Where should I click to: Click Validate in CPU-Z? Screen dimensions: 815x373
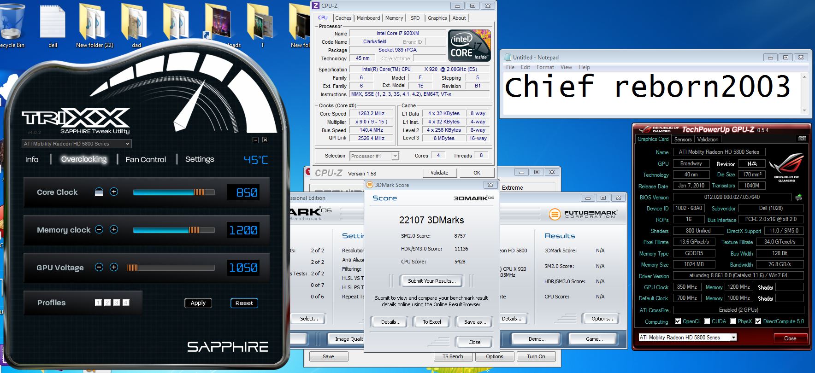(x=439, y=173)
